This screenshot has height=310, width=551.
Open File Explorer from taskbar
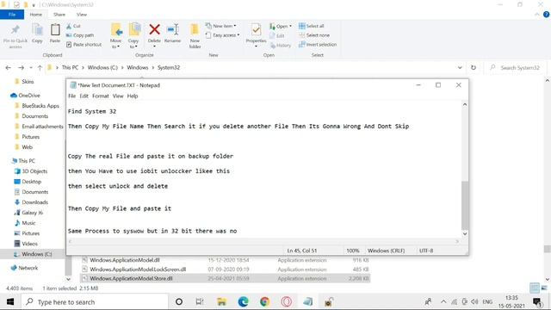[x=222, y=301]
